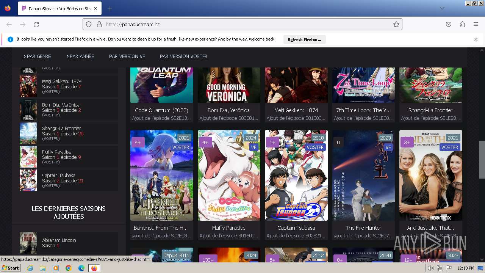The height and width of the screenshot is (273, 485).
Task: Save to Pocket icon in toolbar
Action: coord(449,24)
